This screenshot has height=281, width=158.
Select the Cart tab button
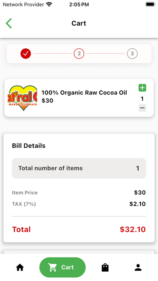(62, 267)
